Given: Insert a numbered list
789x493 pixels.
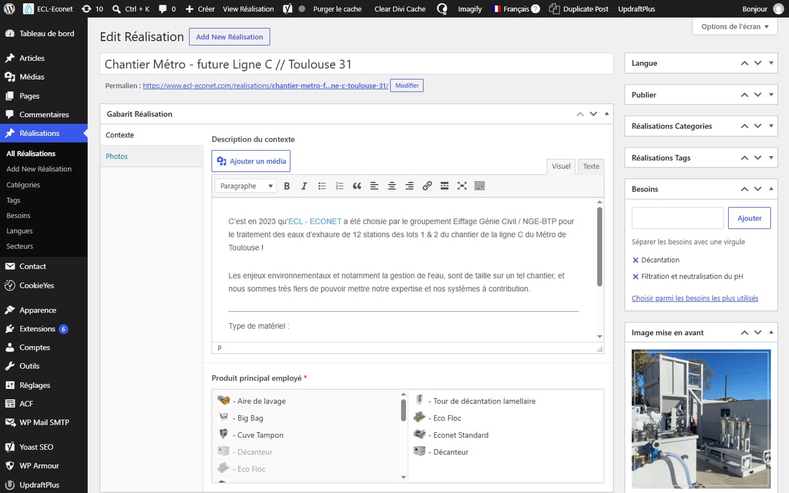Looking at the screenshot, I should click(339, 186).
